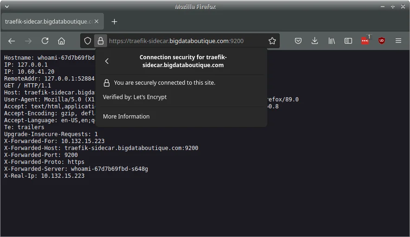Close the traefik-sidecar tab
This screenshot has width=410, height=237.
coord(96,21)
